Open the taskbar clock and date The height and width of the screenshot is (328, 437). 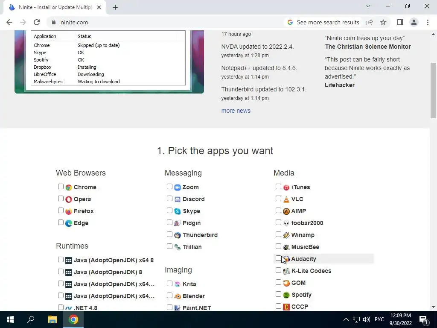[400, 319]
